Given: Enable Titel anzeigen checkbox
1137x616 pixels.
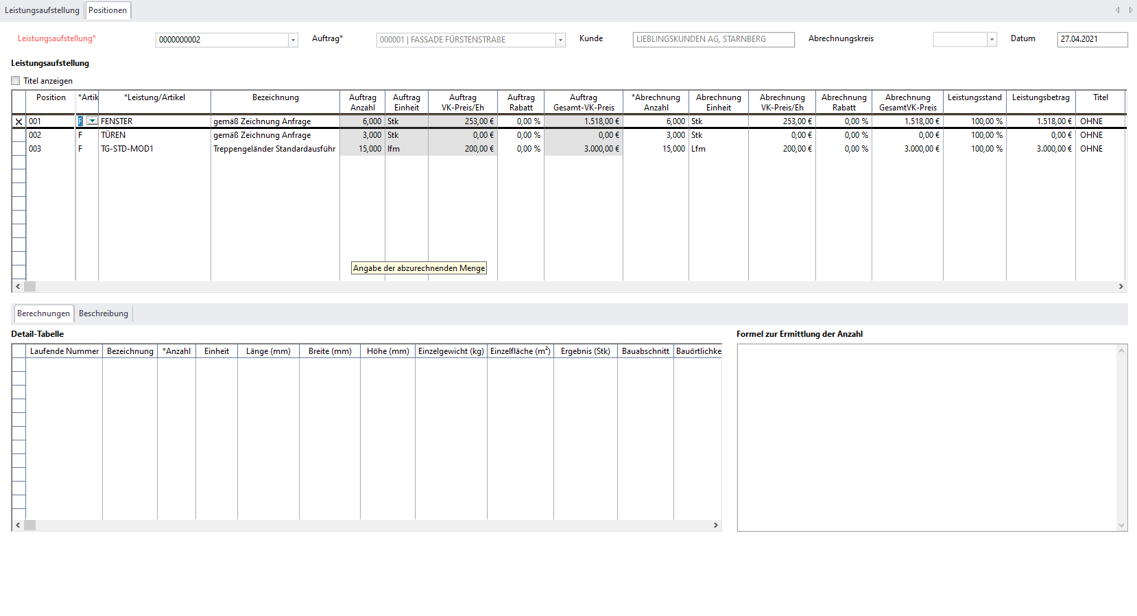Looking at the screenshot, I should click(16, 81).
